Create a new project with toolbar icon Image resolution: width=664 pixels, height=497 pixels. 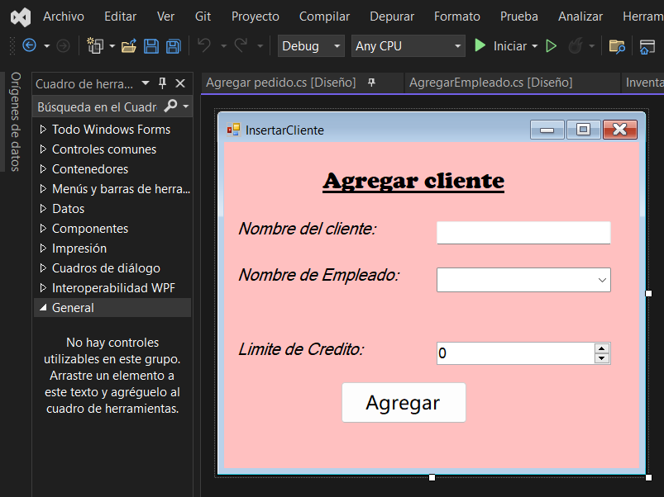[x=95, y=45]
